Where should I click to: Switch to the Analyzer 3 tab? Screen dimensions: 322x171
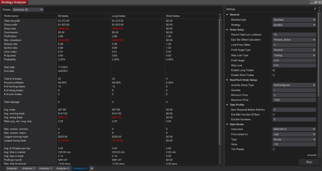[x=45, y=168]
